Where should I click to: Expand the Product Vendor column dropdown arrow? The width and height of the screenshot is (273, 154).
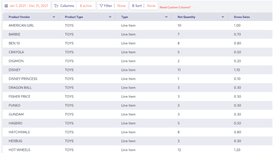(x=54, y=17)
